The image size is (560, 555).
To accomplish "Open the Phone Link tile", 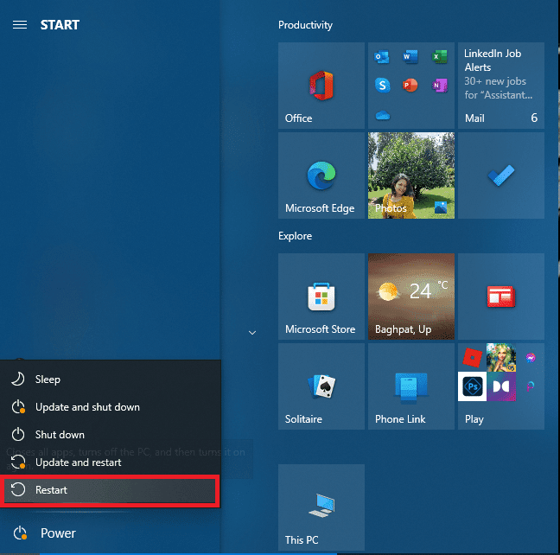I will point(411,386).
